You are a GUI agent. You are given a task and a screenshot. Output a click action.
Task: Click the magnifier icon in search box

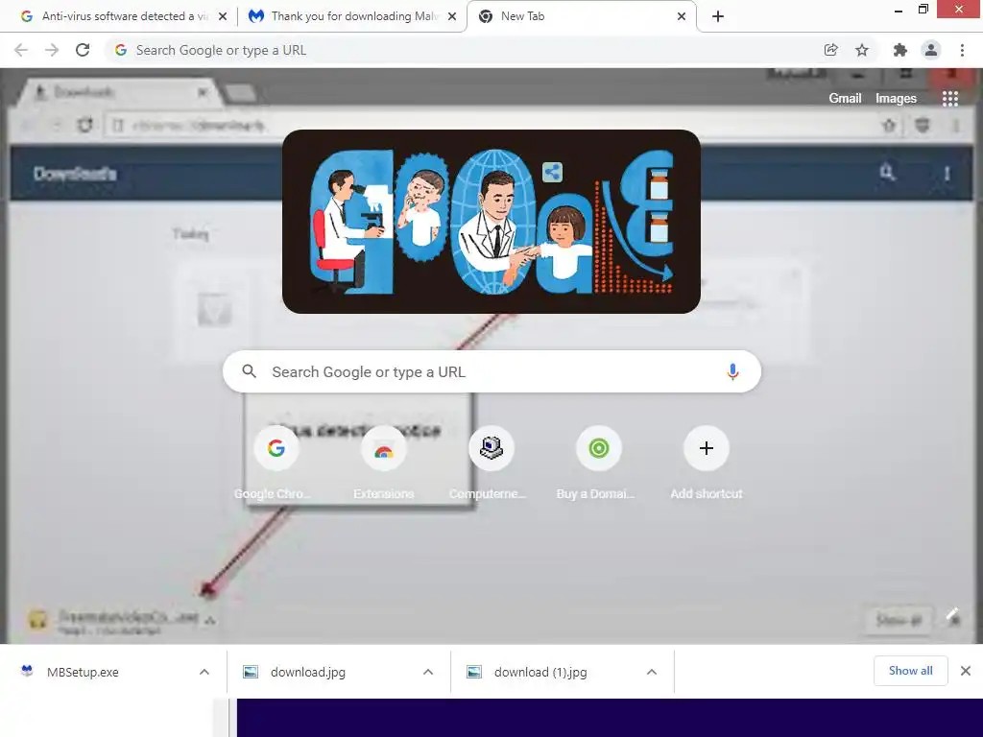(x=249, y=371)
